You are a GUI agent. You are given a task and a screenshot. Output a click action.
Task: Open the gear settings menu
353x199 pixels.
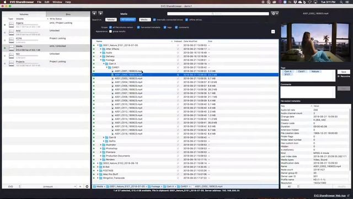(x=275, y=13)
